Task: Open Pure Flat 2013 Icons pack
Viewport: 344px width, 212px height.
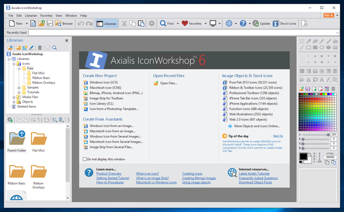Action: pyautogui.click(x=253, y=82)
